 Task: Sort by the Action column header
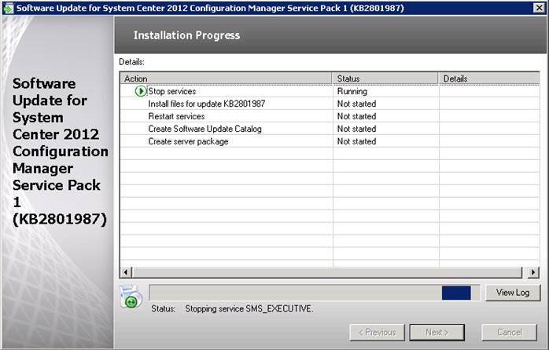227,78
